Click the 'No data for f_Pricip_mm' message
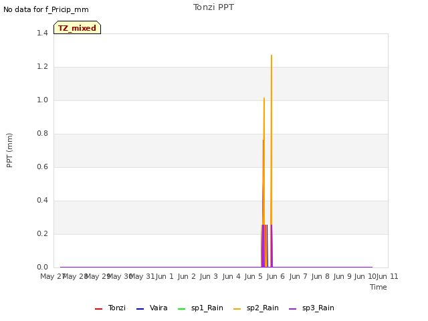428x321 pixels. (46, 9)
